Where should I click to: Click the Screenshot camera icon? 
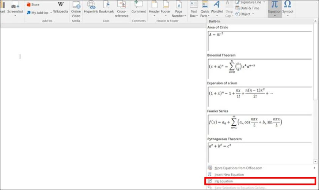(15, 5)
